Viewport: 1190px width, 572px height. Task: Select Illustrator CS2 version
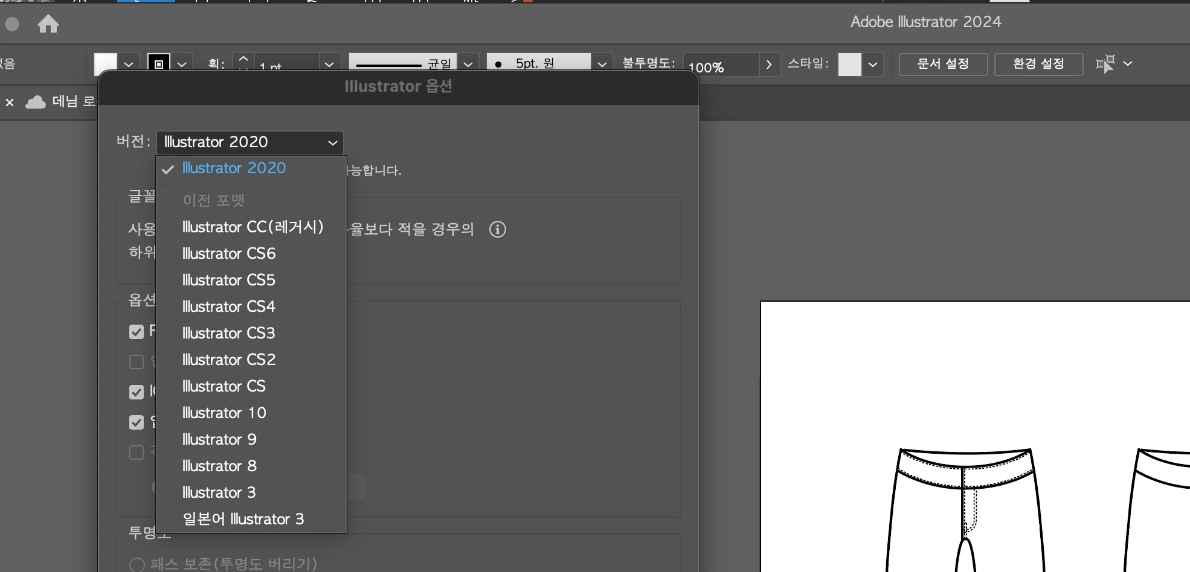click(x=251, y=360)
